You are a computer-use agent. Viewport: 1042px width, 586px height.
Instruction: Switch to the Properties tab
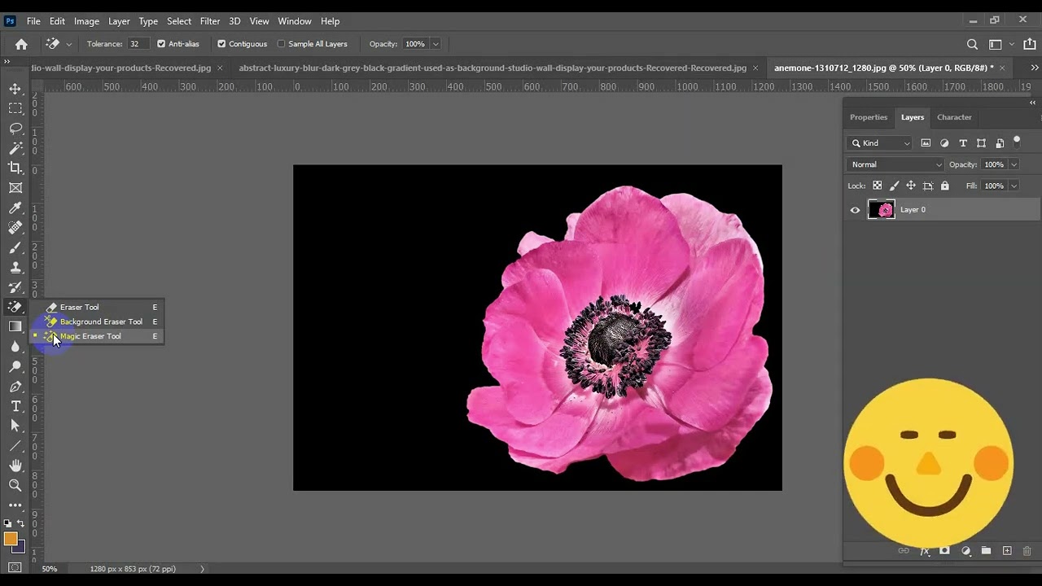point(869,117)
